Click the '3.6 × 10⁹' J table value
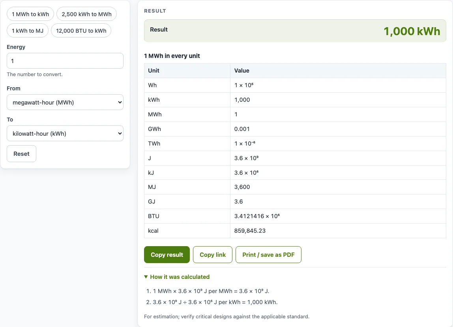453x327 pixels. 247,158
